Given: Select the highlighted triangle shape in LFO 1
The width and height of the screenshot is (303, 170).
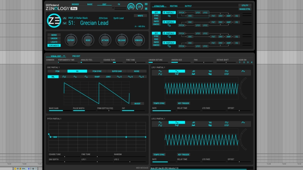Looking at the screenshot, I should click(x=177, y=71).
